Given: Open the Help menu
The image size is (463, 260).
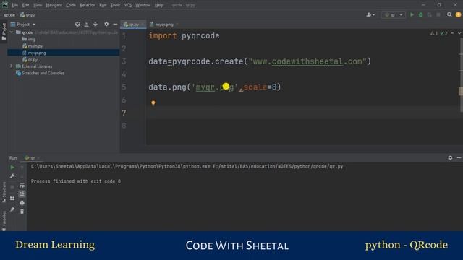Looking at the screenshot, I should 159,5.
